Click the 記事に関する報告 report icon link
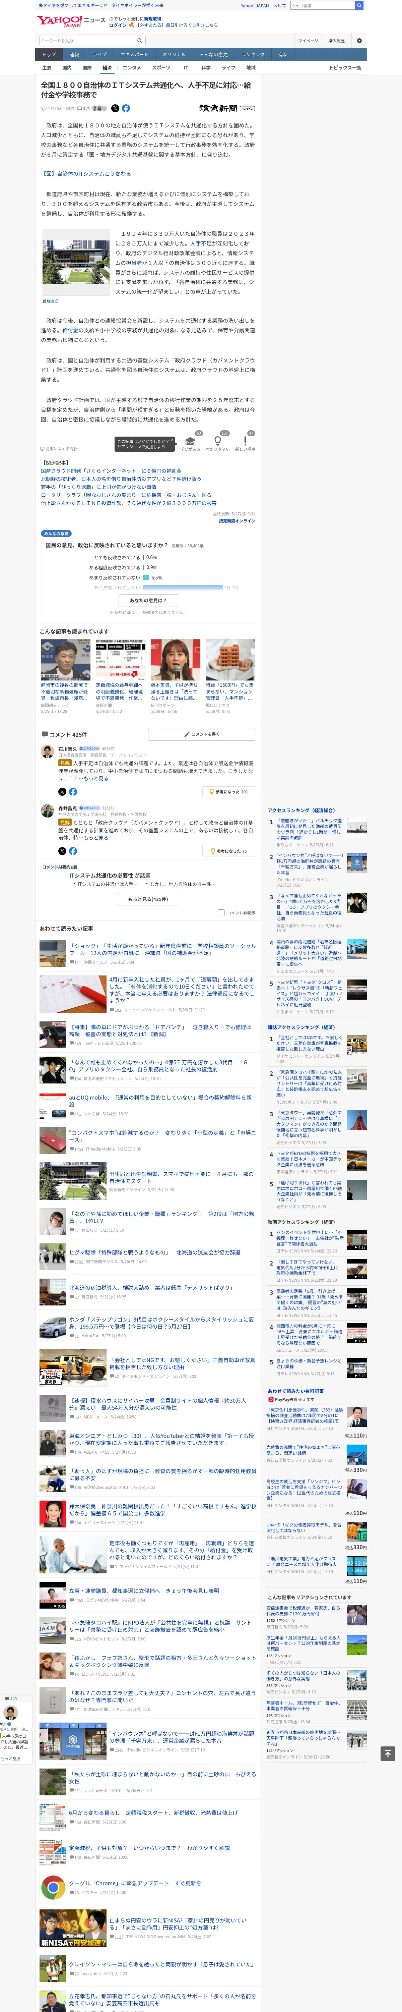 click(59, 449)
